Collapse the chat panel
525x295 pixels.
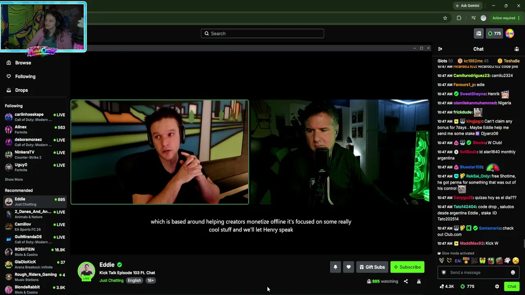pos(440,49)
